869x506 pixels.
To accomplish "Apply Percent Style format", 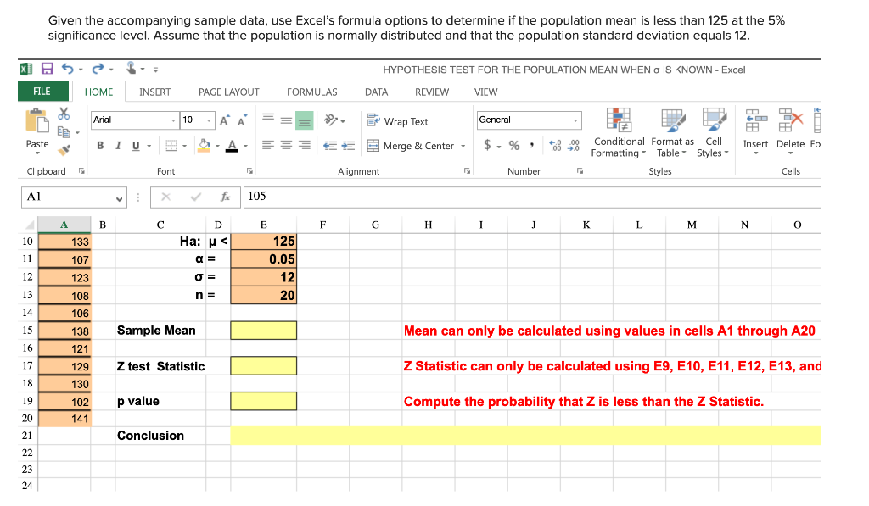I will coord(514,145).
